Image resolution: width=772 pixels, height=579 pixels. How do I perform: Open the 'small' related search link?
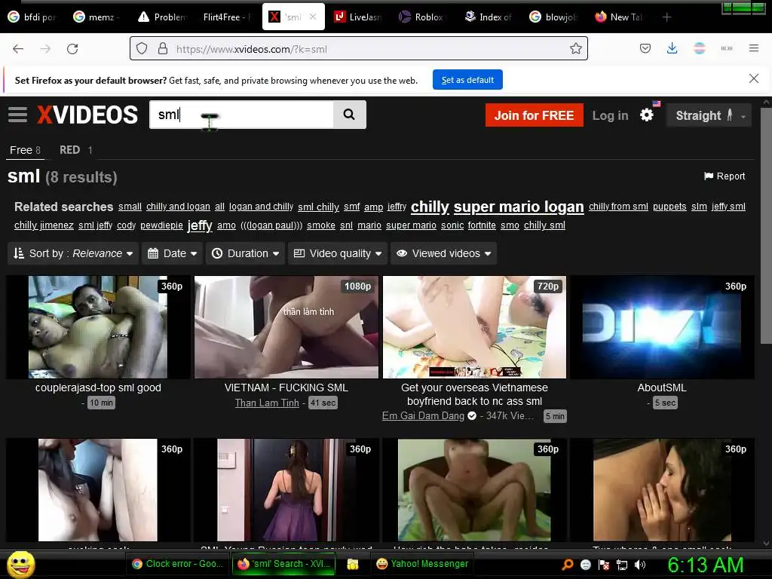click(130, 207)
